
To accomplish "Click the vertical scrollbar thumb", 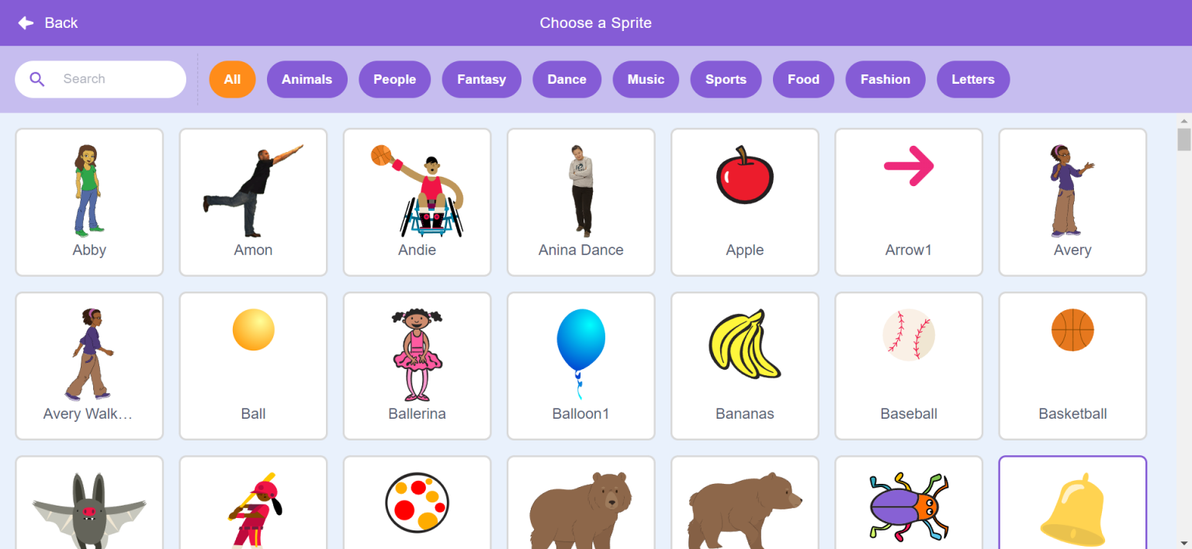I will point(1183,140).
